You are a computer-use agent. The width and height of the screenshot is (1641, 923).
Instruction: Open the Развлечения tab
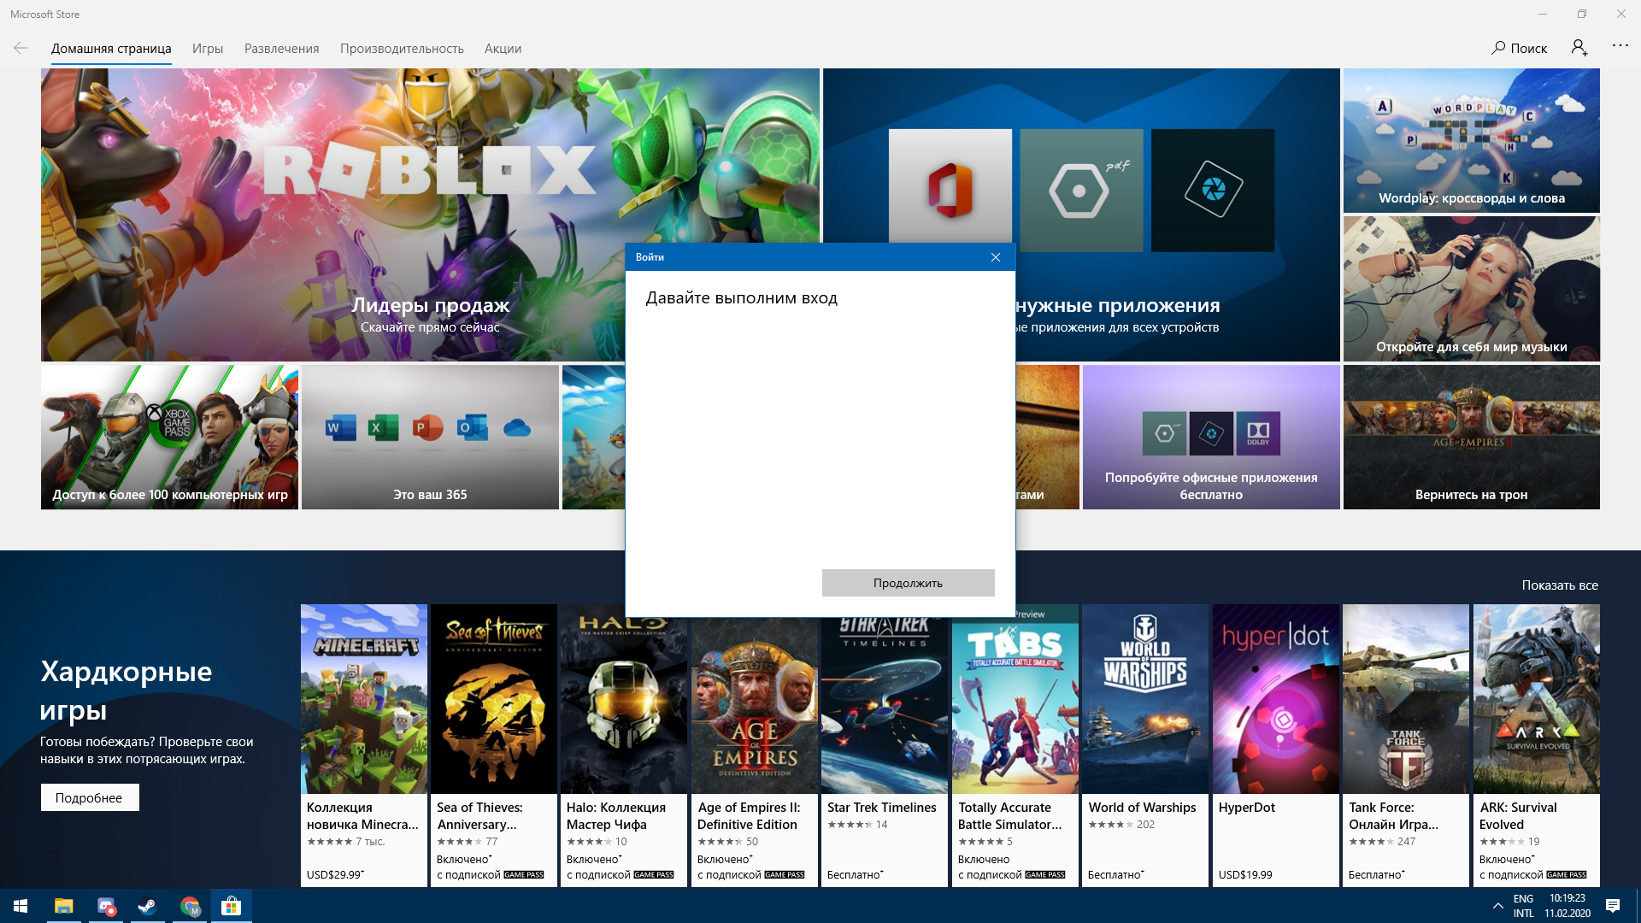(282, 49)
